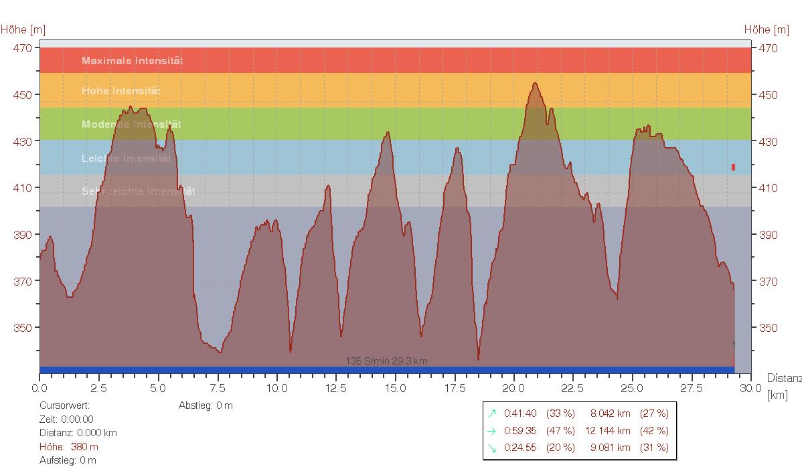802x473 pixels.
Task: Click the right 'Höhe [m]' axis title
Action: tap(767, 29)
